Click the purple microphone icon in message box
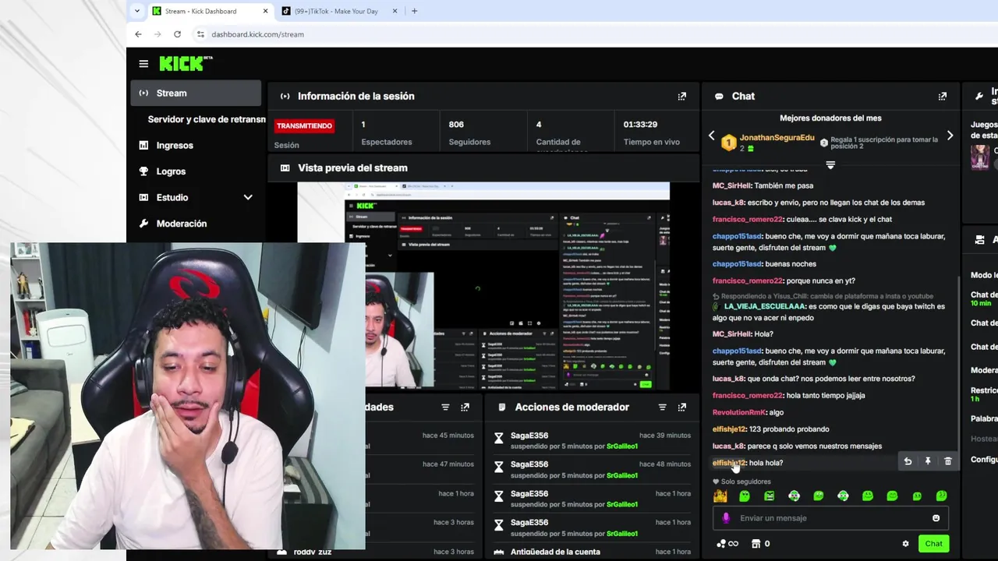Image resolution: width=998 pixels, height=561 pixels. coord(726,518)
